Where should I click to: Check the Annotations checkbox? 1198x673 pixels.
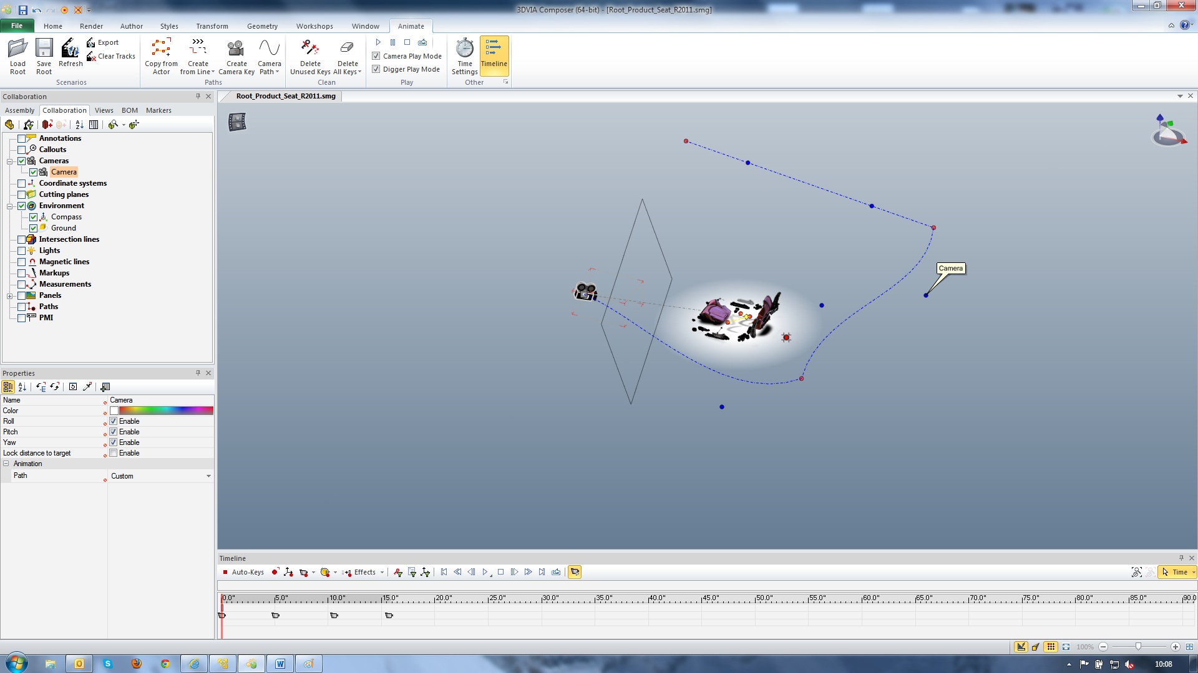22,138
